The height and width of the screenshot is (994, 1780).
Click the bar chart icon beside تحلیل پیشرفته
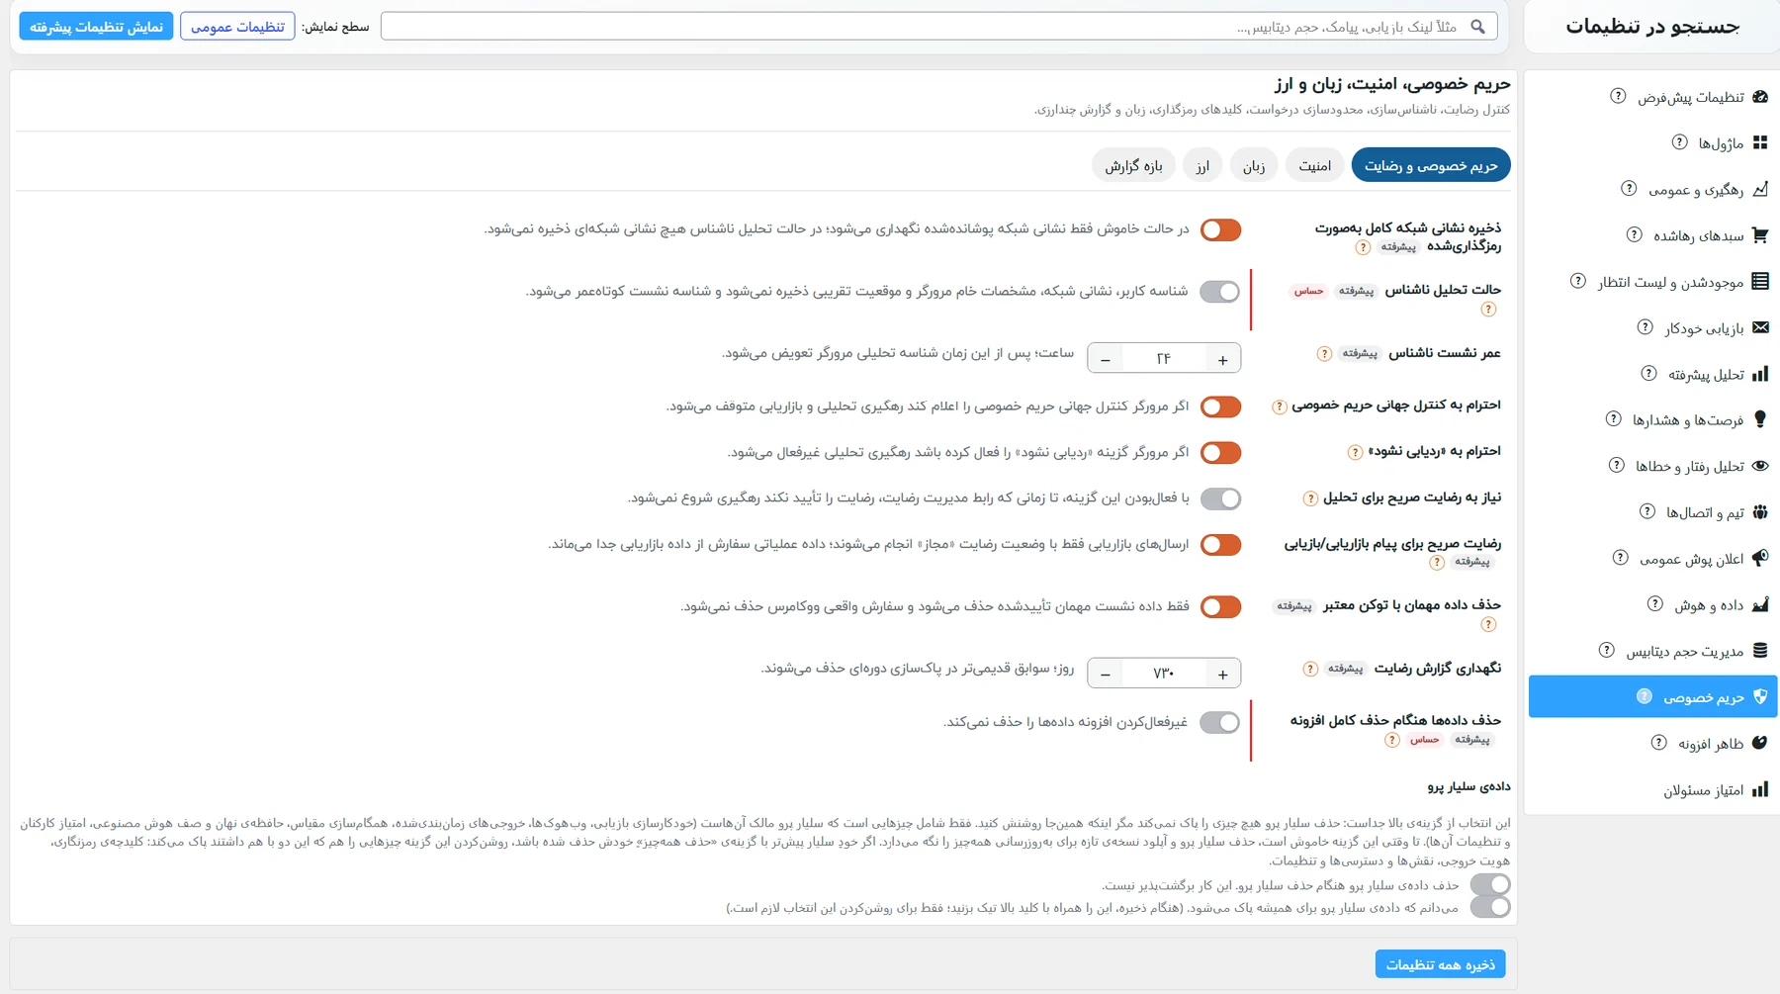[x=1760, y=374]
